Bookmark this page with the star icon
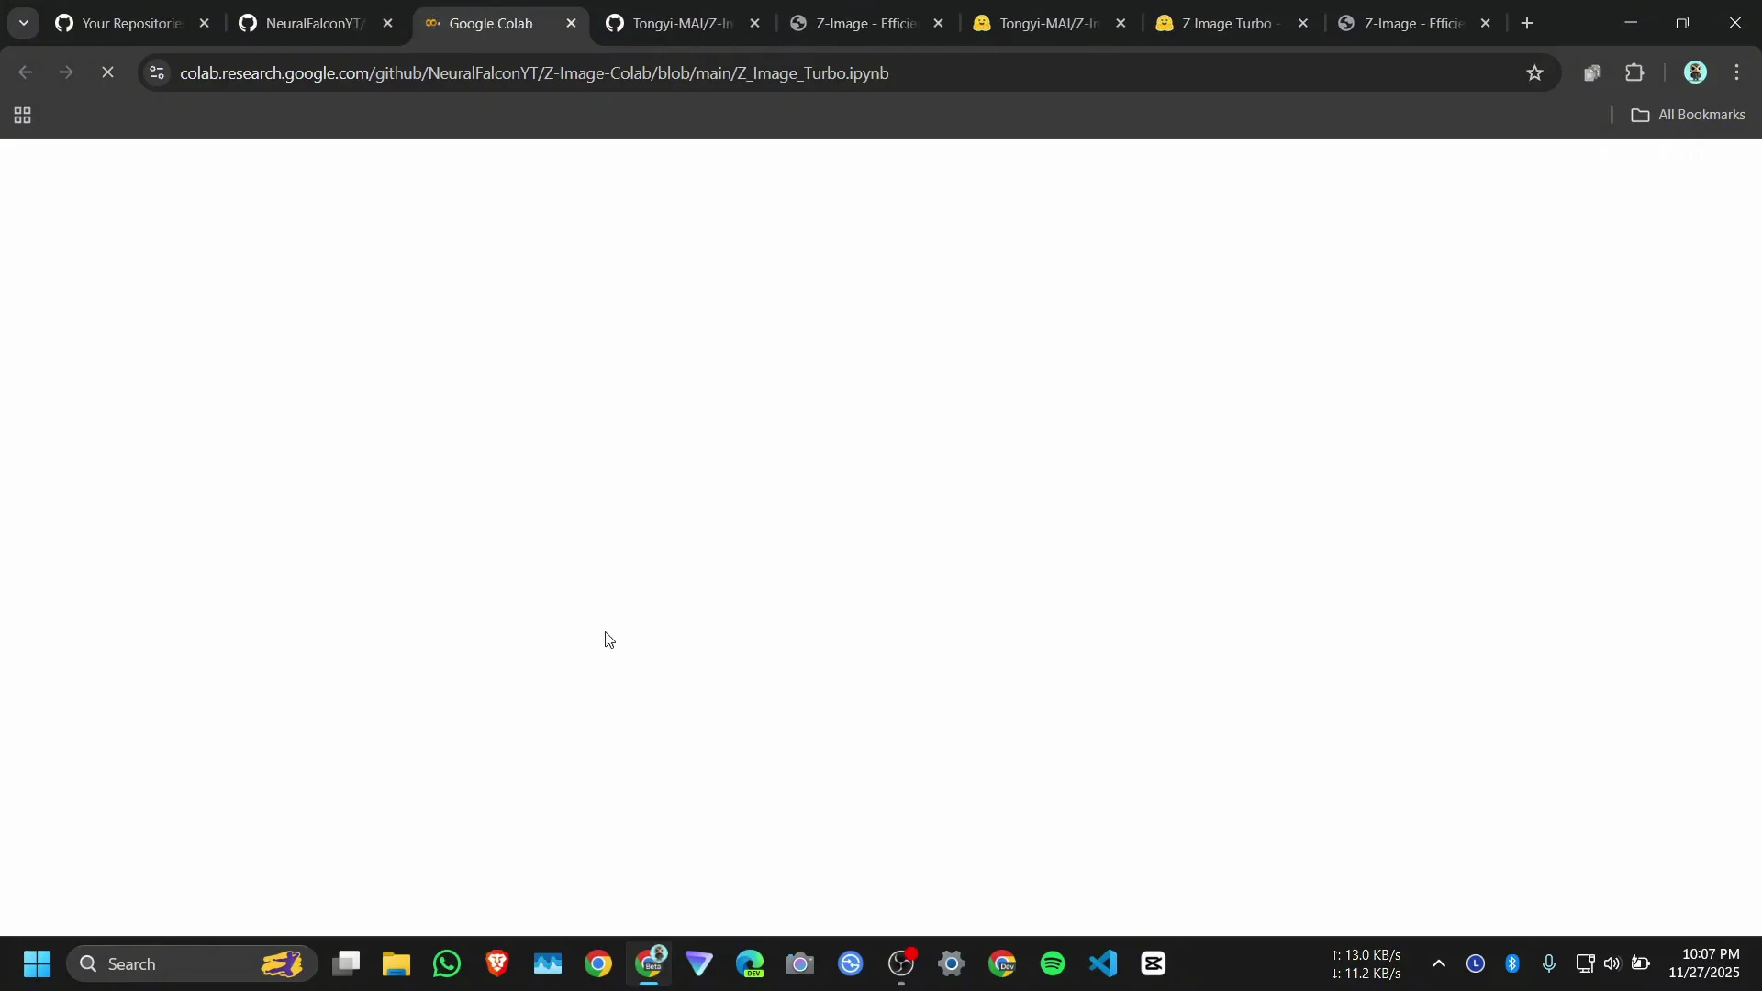This screenshot has width=1762, height=991. [x=1534, y=72]
